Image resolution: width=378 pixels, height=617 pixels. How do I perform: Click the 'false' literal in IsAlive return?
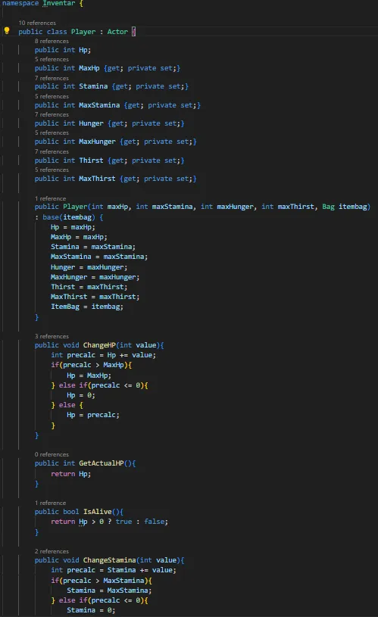pos(155,522)
